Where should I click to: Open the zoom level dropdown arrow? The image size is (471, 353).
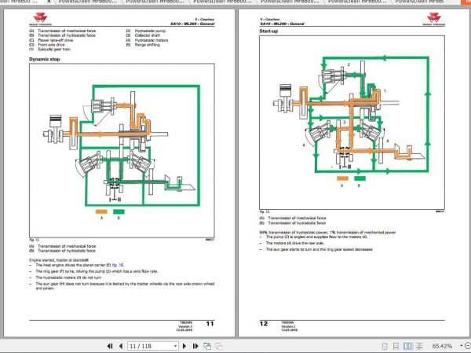pyautogui.click(x=461, y=346)
